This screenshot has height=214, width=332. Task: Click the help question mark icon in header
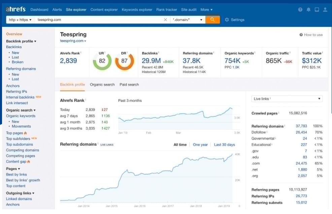coord(300,10)
